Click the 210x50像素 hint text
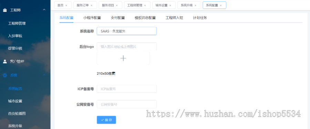The height and width of the screenshot is (129, 310). point(106,74)
